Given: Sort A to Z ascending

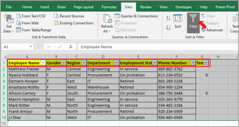Looking at the screenshot, I should (x=168, y=18).
